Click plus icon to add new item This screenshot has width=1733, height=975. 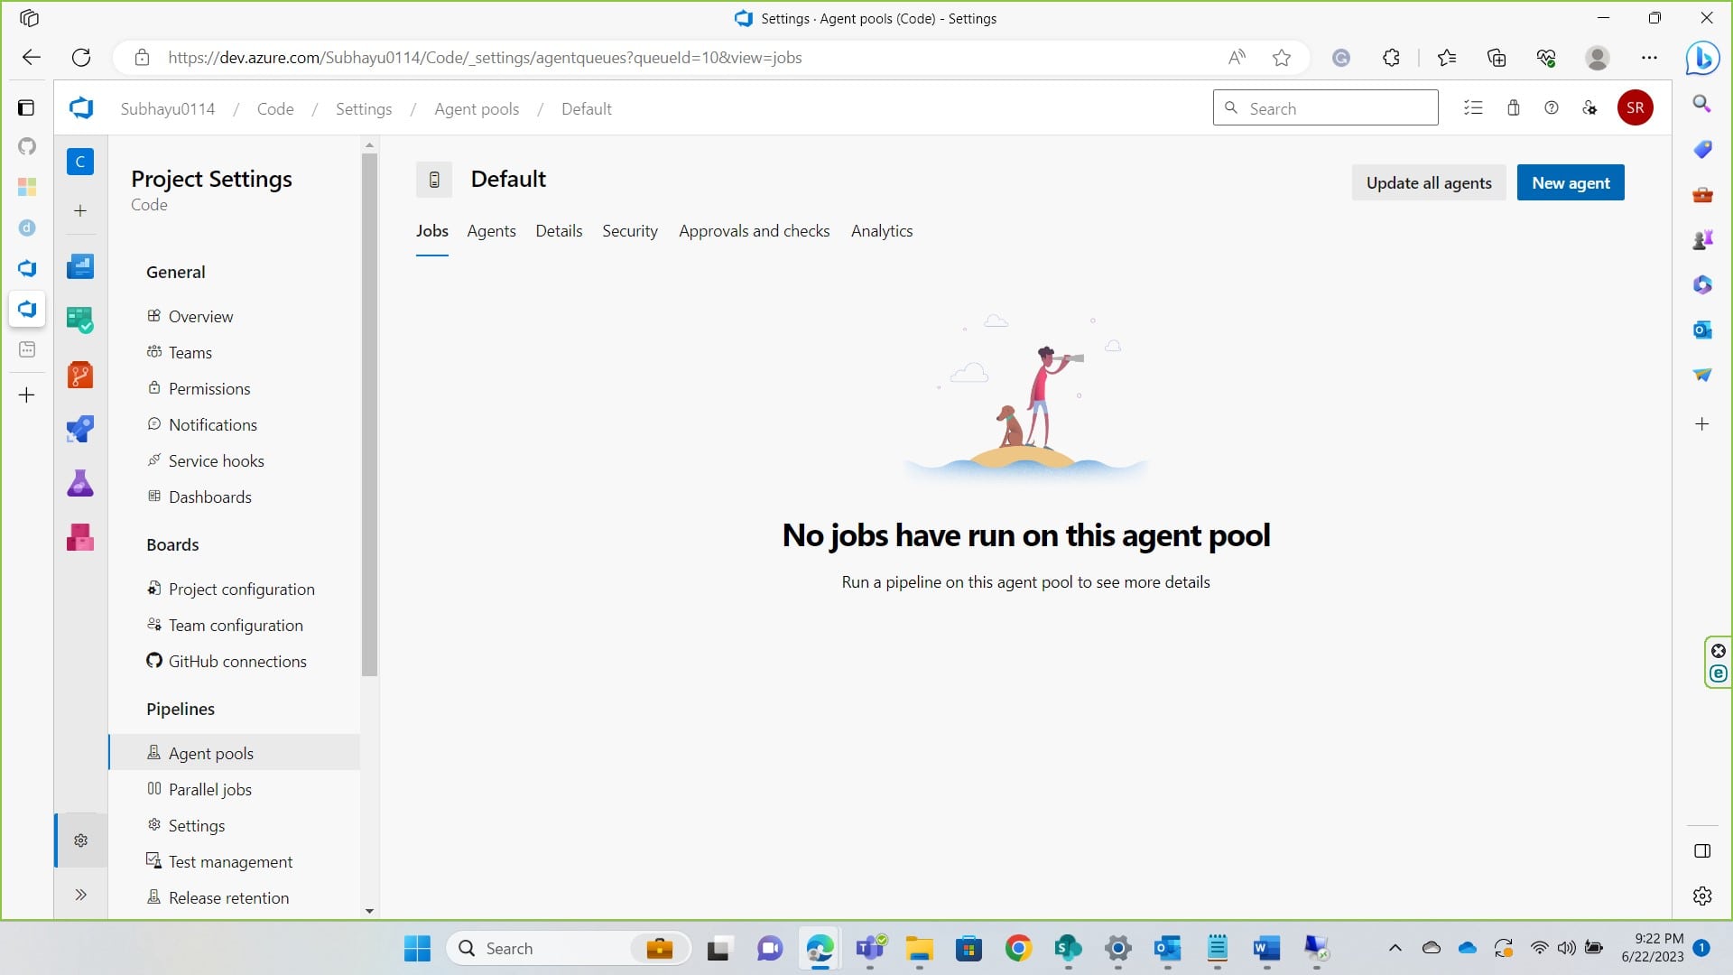(x=80, y=211)
